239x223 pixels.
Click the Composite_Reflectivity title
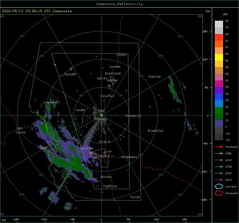click(x=119, y=4)
